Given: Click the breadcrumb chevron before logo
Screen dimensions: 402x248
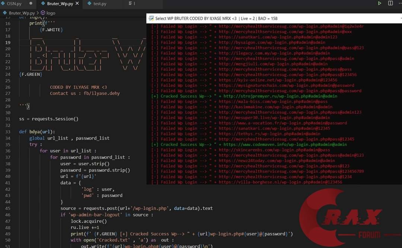Looking at the screenshot, I should (38, 13).
